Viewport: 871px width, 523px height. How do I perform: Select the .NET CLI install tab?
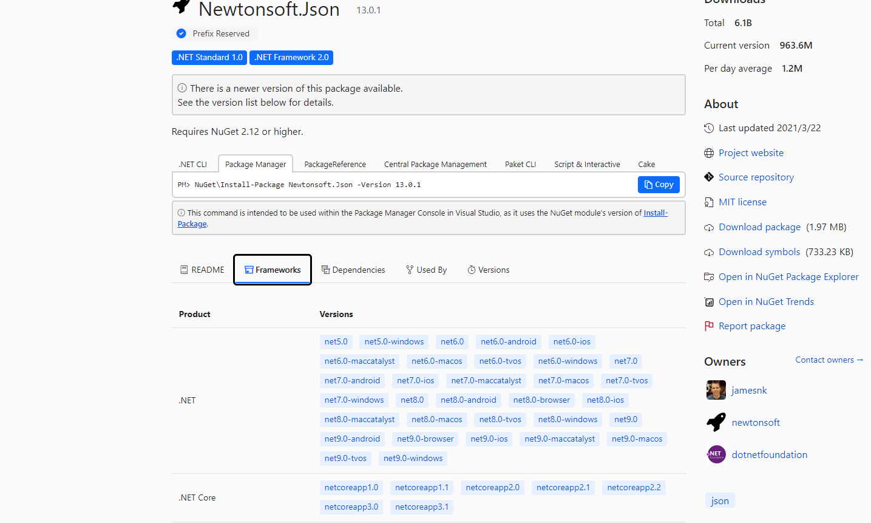[193, 165]
